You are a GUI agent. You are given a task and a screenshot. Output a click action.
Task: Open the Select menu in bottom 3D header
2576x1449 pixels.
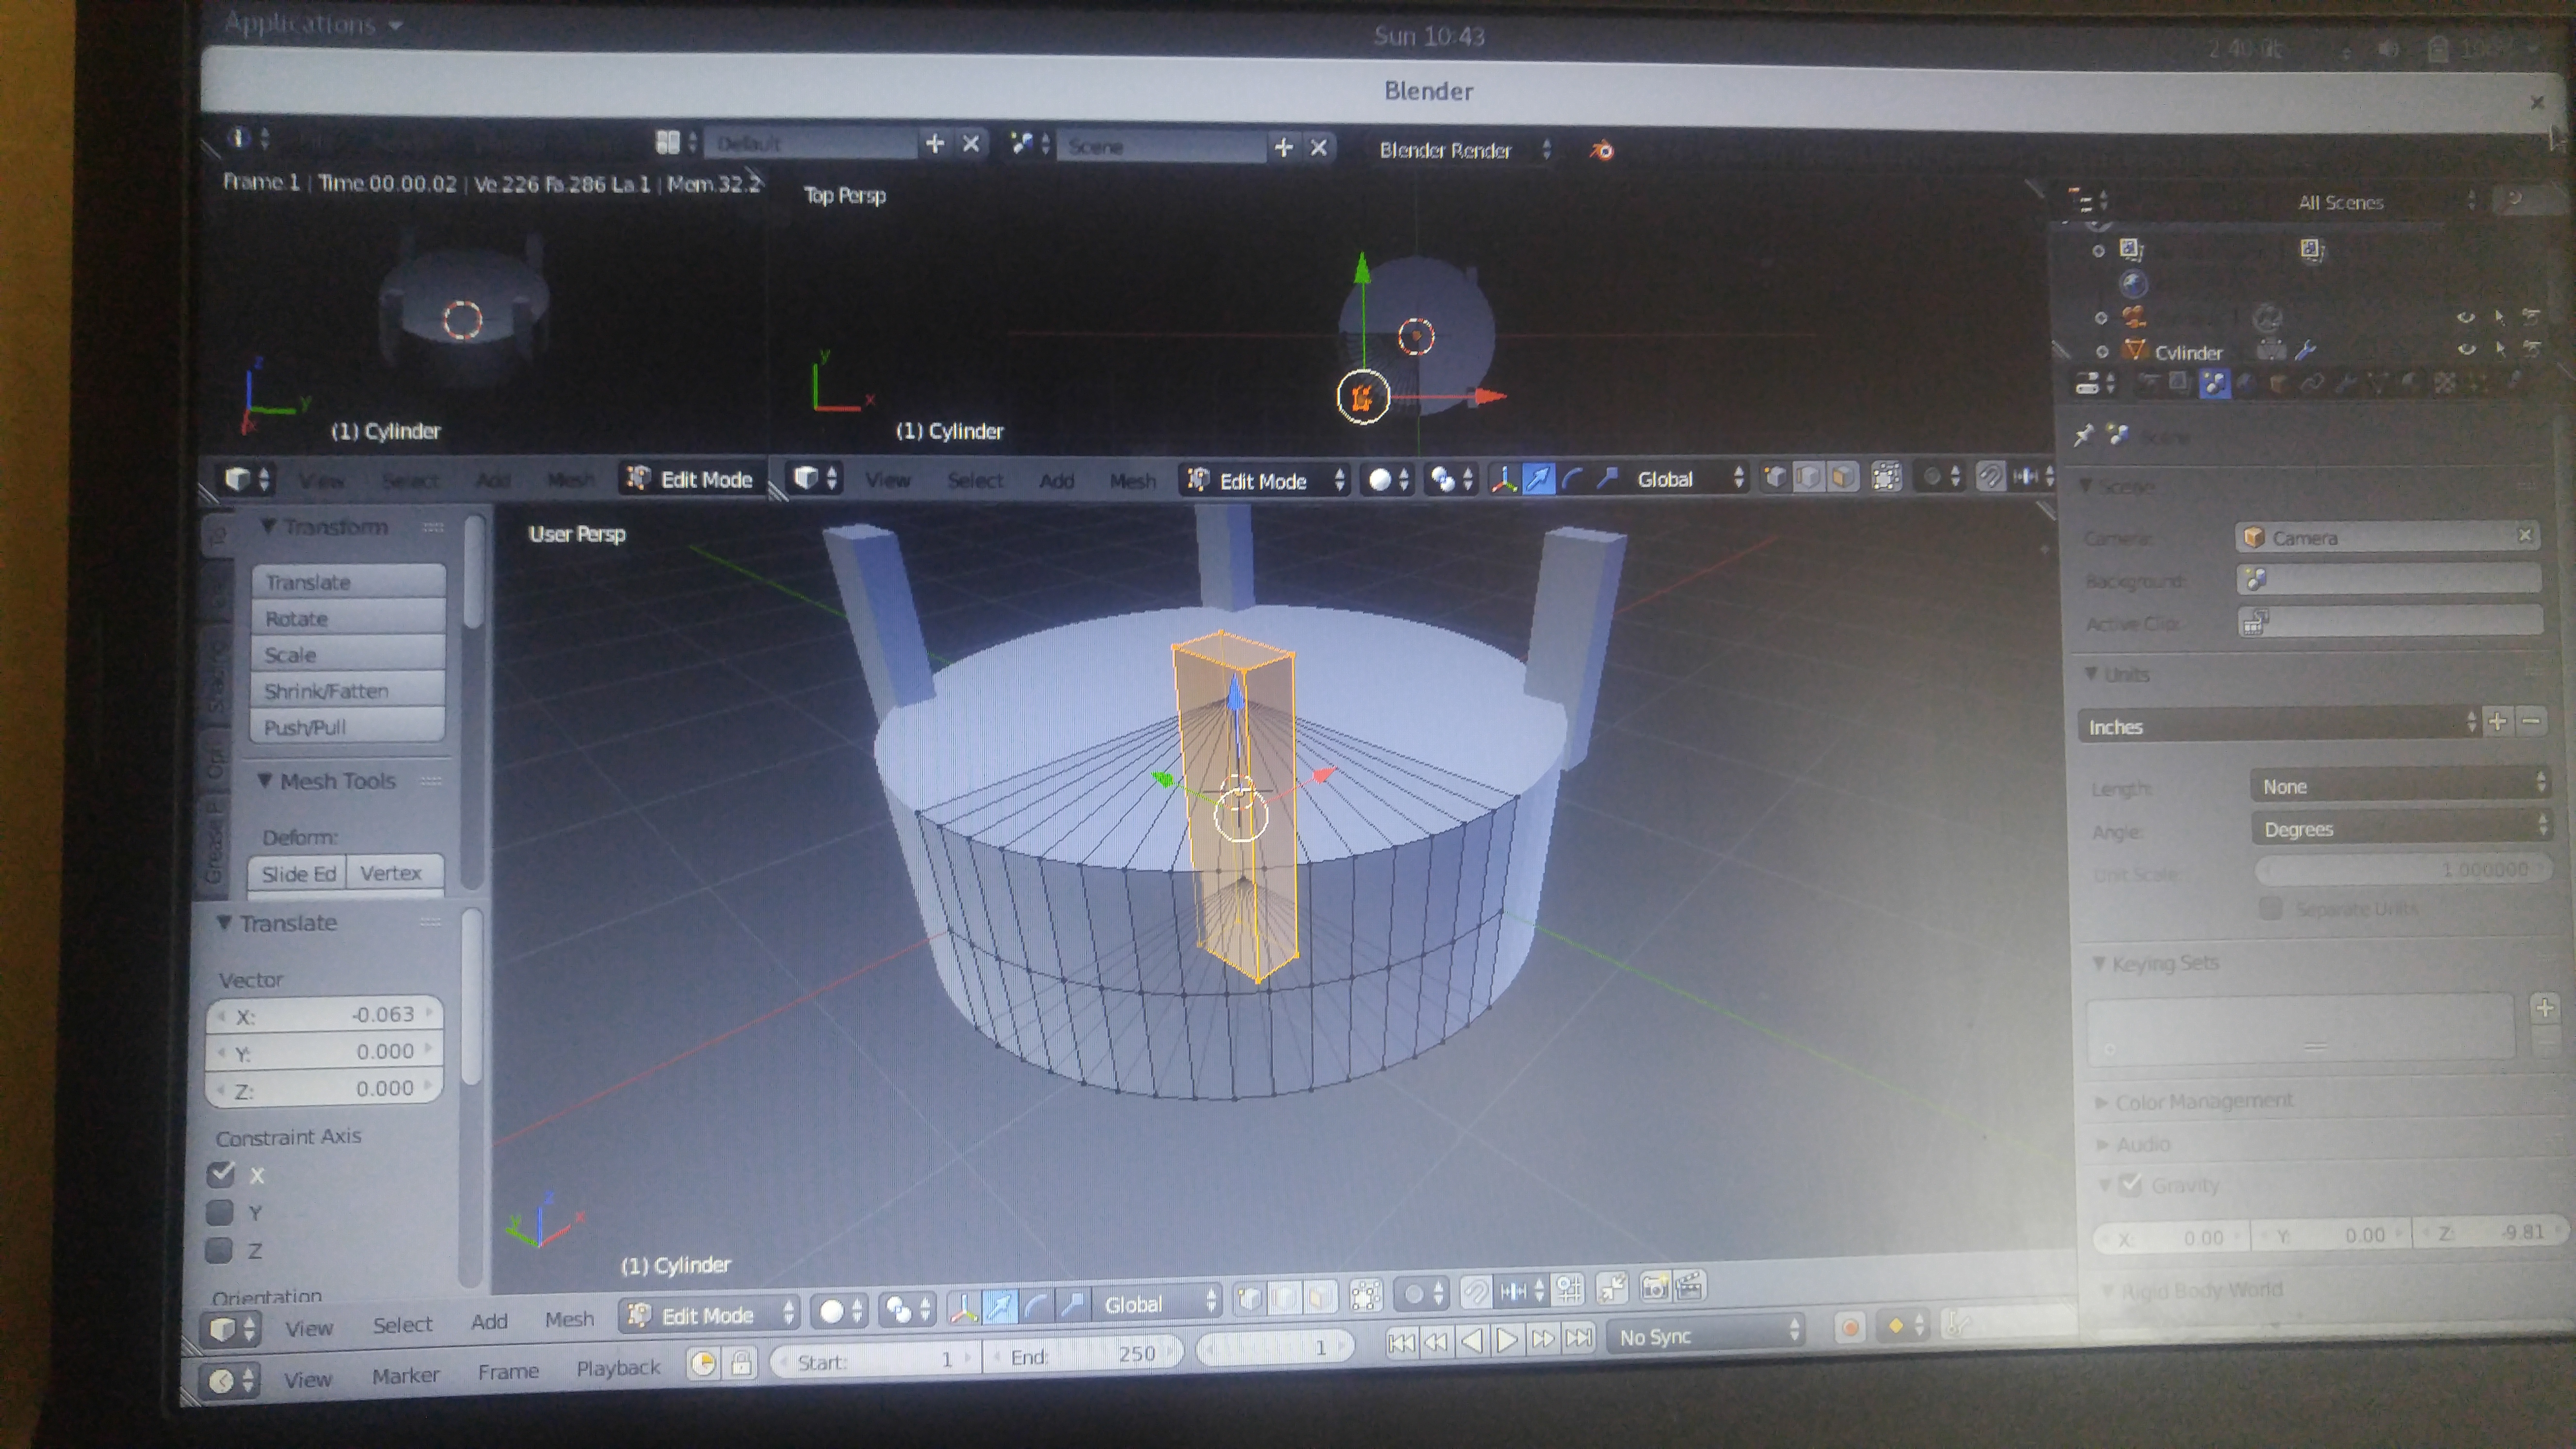[x=402, y=1324]
